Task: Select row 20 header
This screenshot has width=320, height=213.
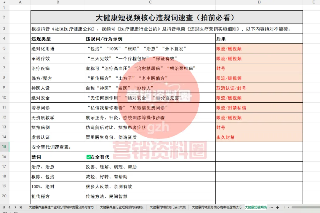Action: click(x=4, y=196)
